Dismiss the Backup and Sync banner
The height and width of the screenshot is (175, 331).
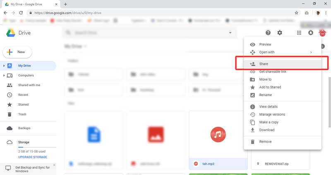tap(54, 165)
